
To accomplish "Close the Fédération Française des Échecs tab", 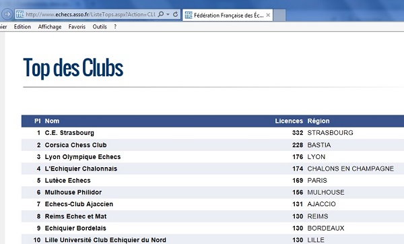I will [268, 15].
